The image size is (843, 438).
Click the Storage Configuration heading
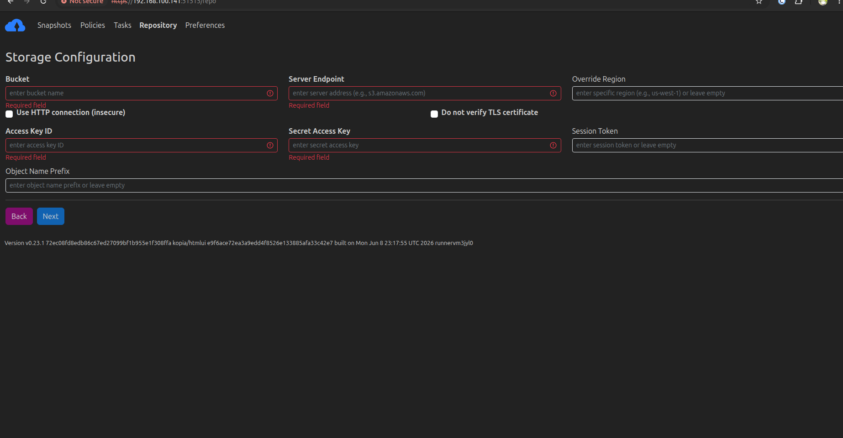click(x=70, y=57)
